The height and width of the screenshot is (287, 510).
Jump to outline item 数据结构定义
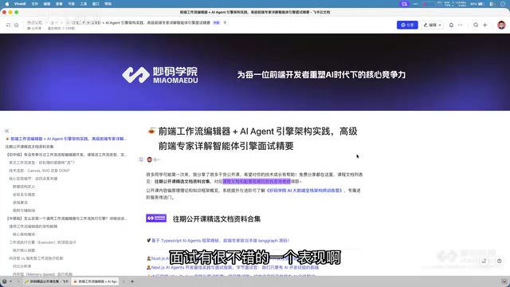[x=24, y=187]
